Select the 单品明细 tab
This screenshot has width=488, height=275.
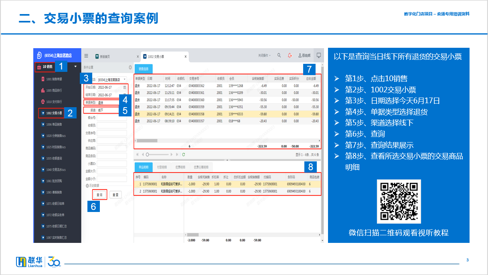(x=144, y=167)
